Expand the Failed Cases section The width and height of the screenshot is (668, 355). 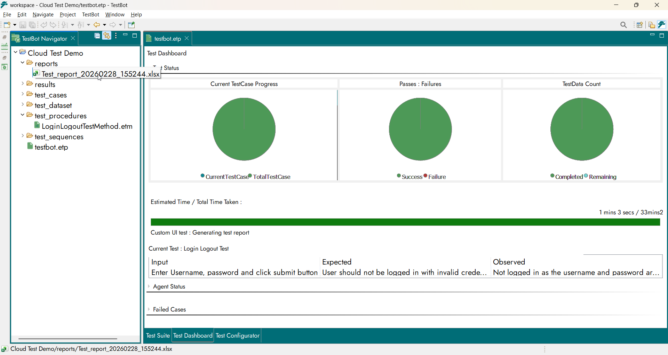tap(149, 309)
